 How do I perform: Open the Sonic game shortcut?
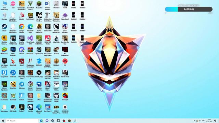[x=65, y=27]
